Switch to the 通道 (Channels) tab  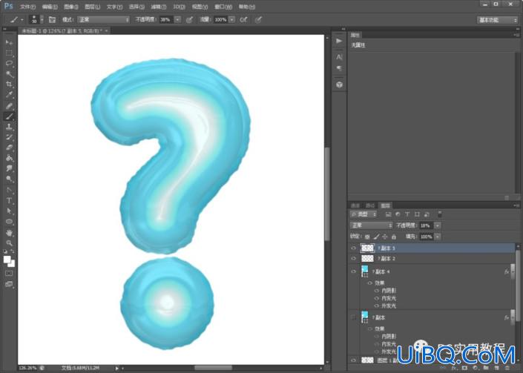coord(355,205)
